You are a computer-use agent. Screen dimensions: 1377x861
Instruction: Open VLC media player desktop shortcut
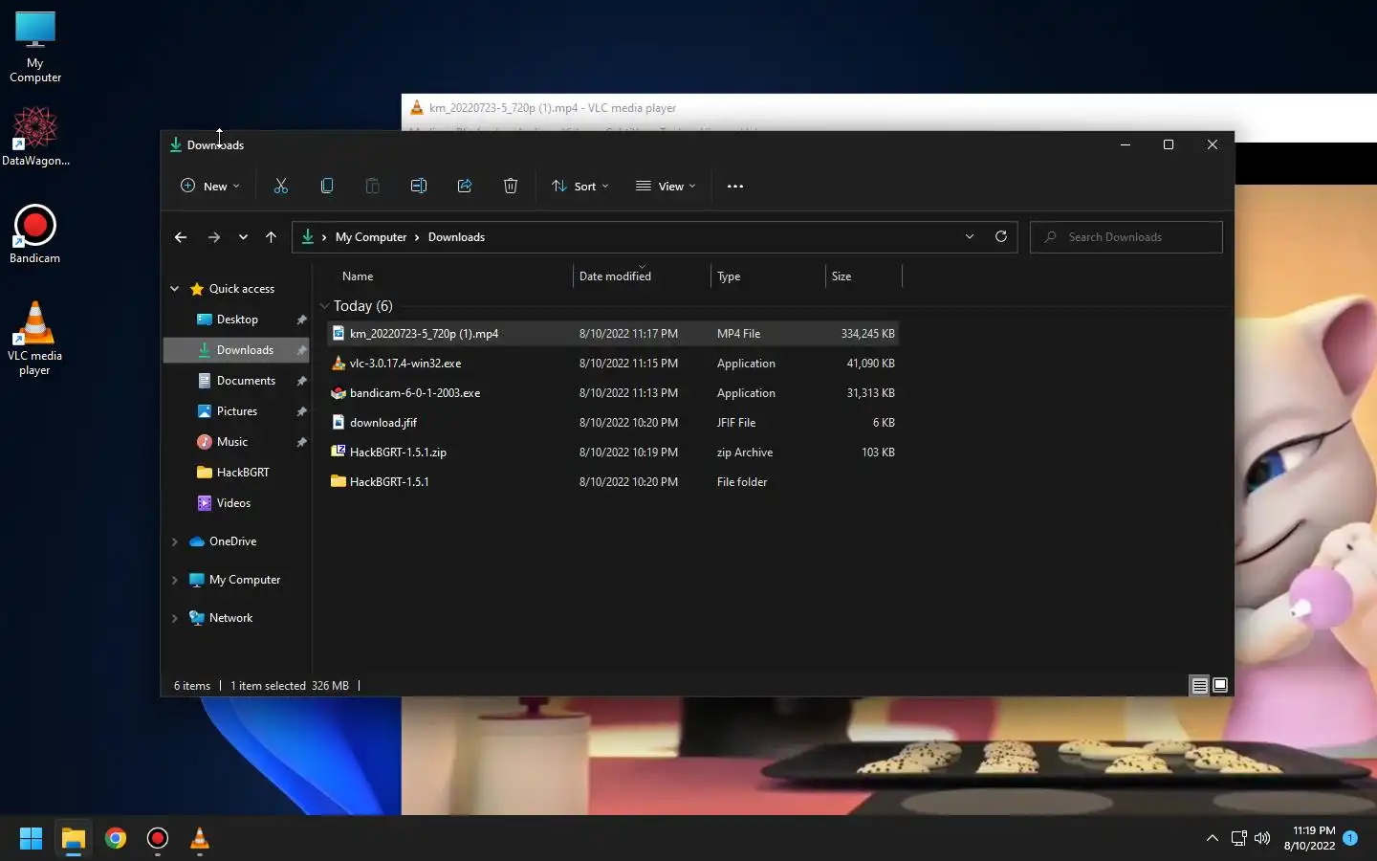(x=35, y=339)
